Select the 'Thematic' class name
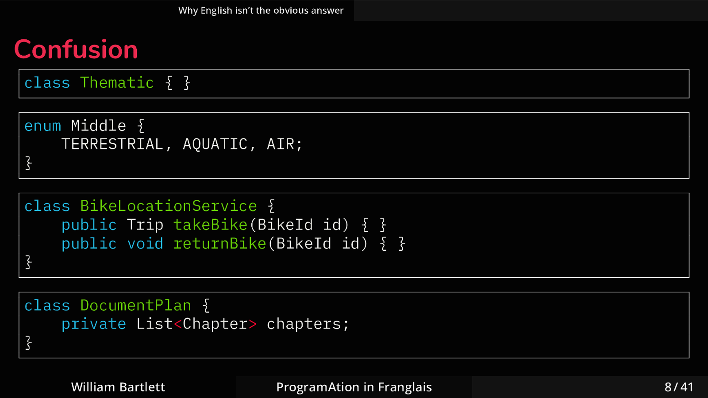The width and height of the screenshot is (708, 398). 117,83
